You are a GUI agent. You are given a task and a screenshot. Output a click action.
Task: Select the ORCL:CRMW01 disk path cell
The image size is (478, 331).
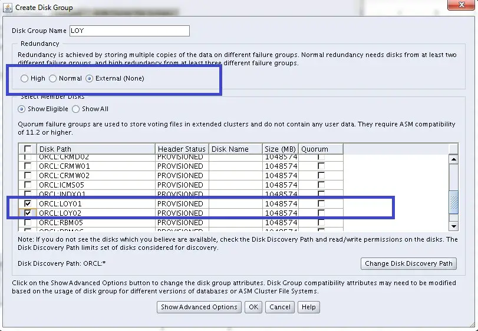click(96, 166)
